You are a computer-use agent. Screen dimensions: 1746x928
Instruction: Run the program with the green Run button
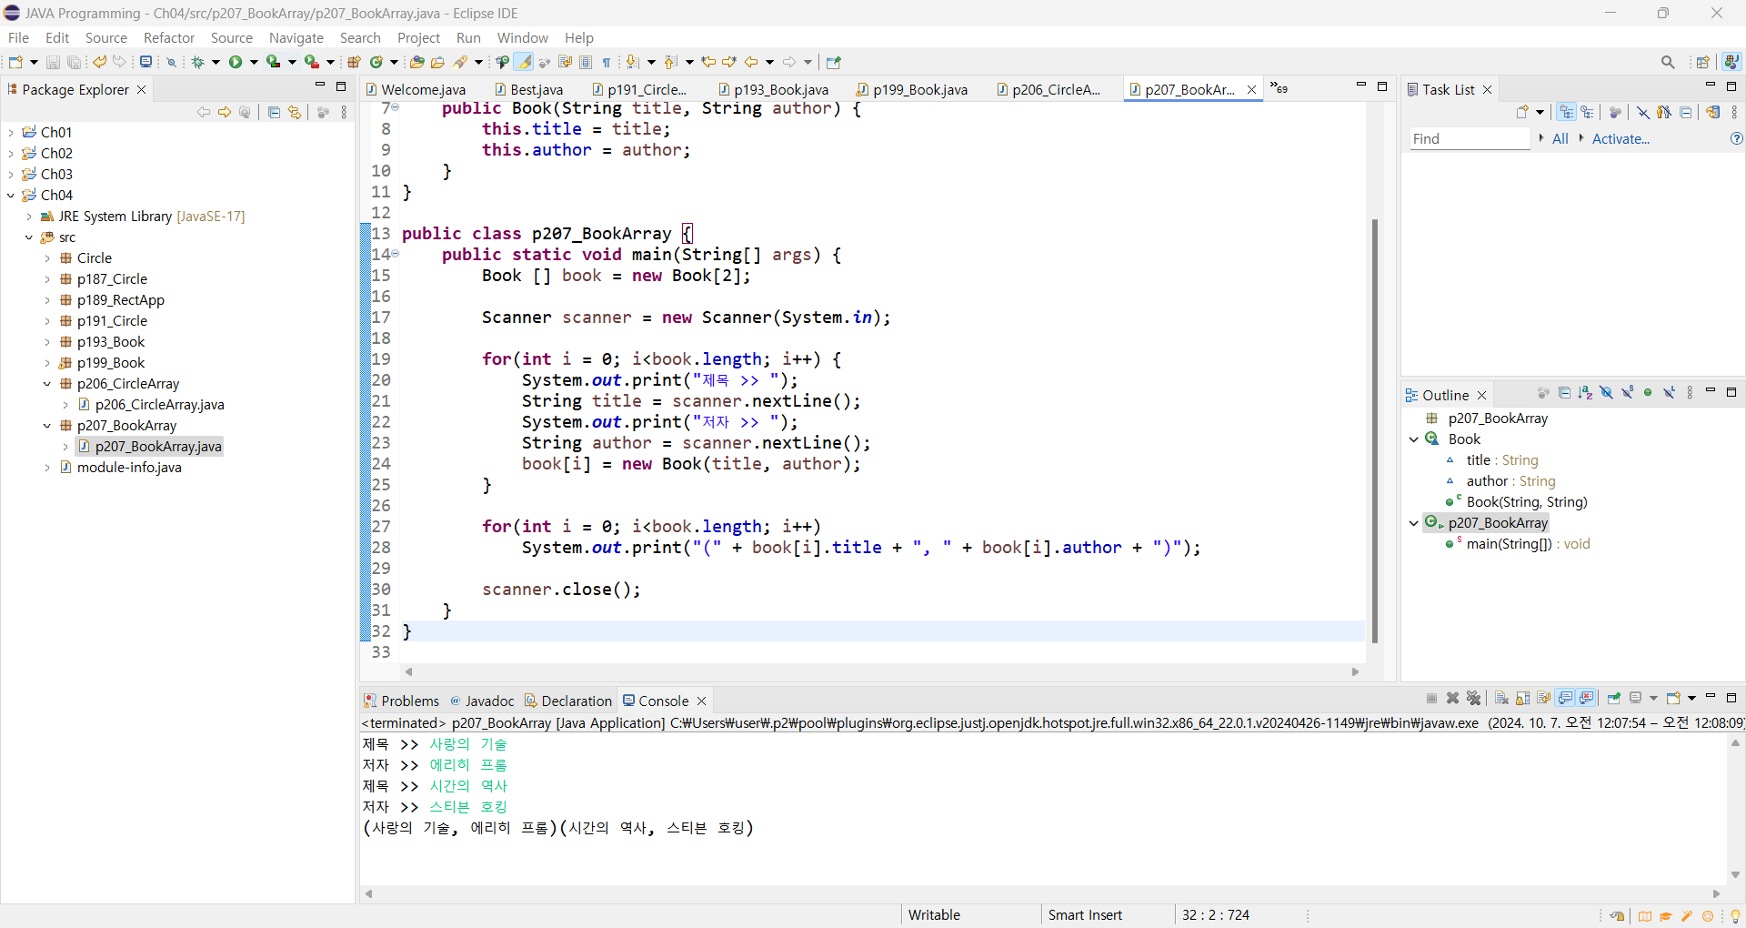pyautogui.click(x=236, y=62)
